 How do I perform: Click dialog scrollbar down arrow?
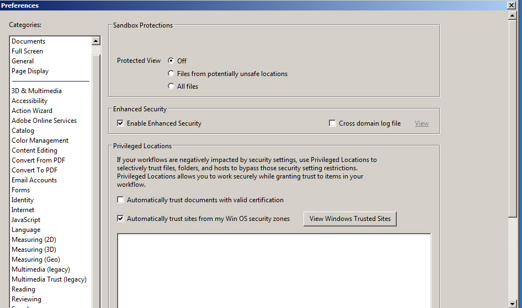coord(513,304)
